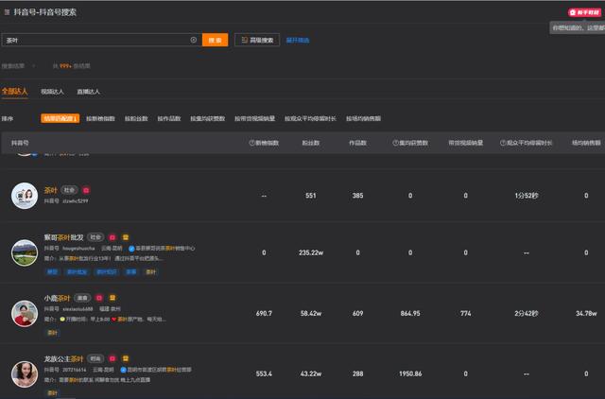Click the orange 搜索 button
This screenshot has height=399, width=605.
coord(216,40)
